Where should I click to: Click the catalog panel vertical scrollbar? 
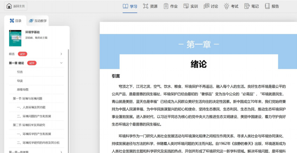(68, 101)
